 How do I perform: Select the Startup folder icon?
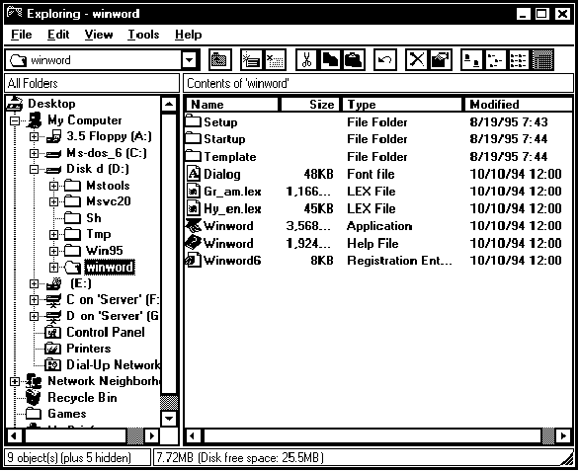coord(193,138)
